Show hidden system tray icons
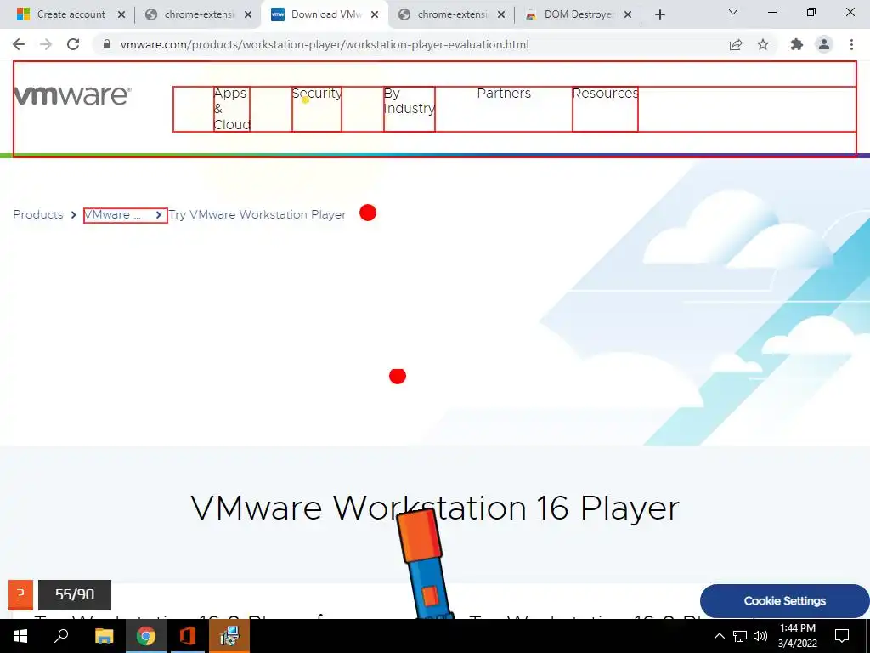The height and width of the screenshot is (653, 870). [x=719, y=636]
